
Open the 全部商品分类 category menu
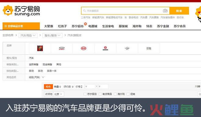pos(21,26)
